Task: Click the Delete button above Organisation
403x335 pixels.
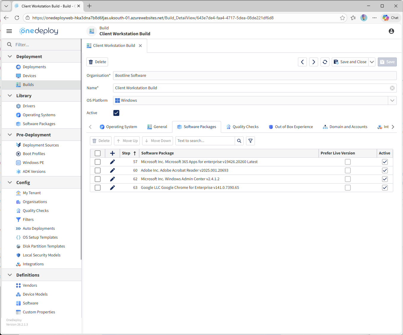Action: pyautogui.click(x=97, y=62)
